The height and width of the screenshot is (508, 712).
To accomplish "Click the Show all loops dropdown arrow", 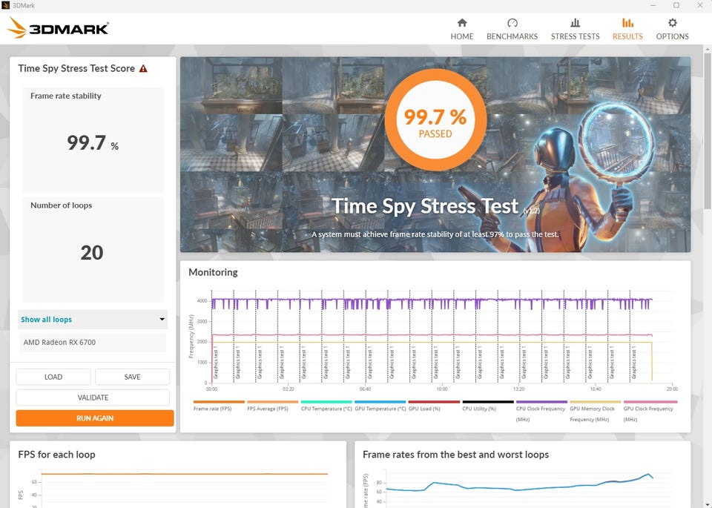I will click(162, 319).
